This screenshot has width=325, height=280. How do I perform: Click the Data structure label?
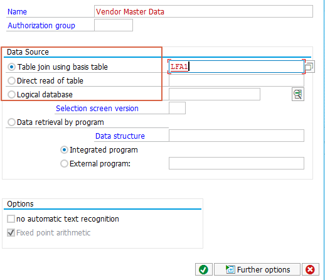[120, 136]
